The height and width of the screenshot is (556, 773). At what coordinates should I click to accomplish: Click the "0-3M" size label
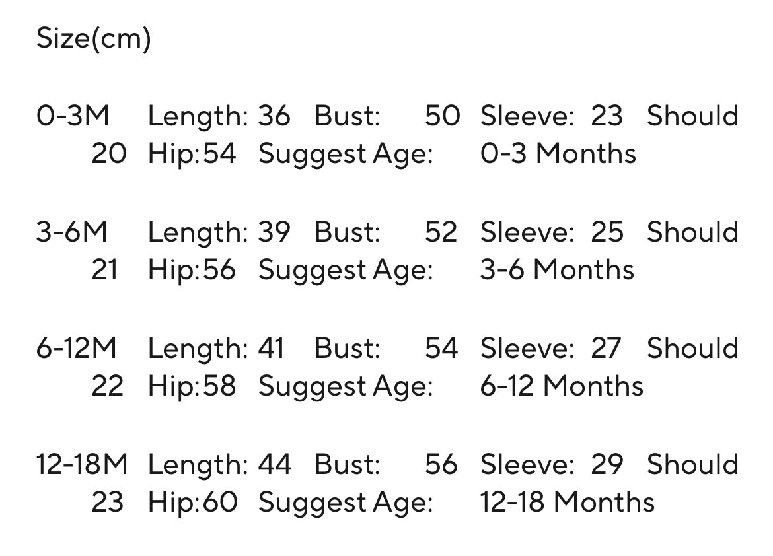point(73,116)
